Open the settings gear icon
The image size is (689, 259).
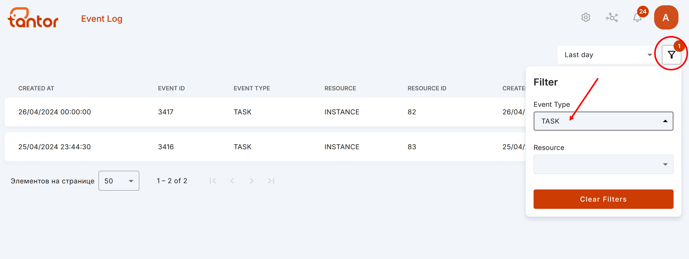[586, 17]
